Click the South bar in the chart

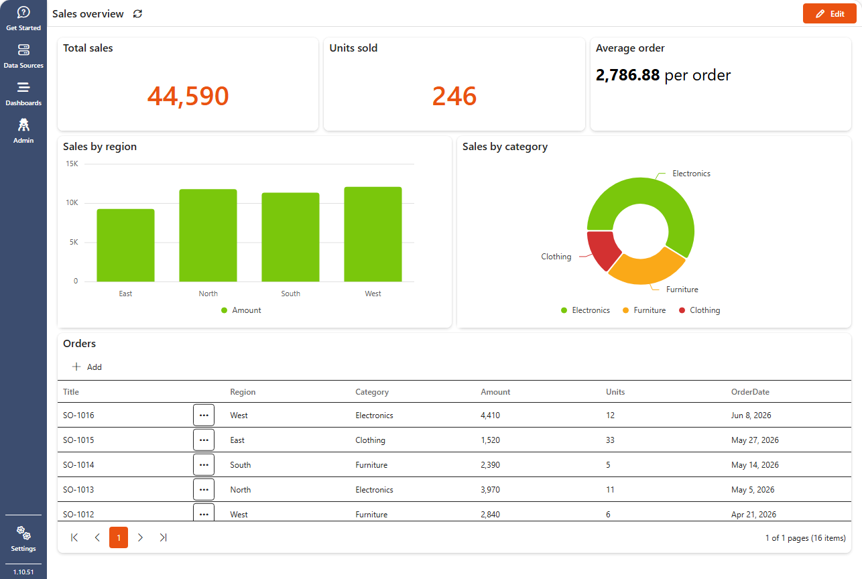[290, 237]
